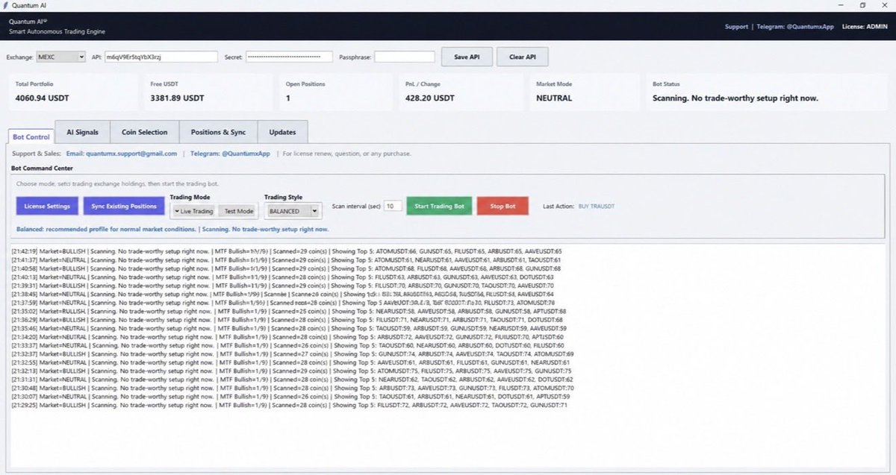
Task: Switch to the AI Signals tab
Action: (82, 132)
